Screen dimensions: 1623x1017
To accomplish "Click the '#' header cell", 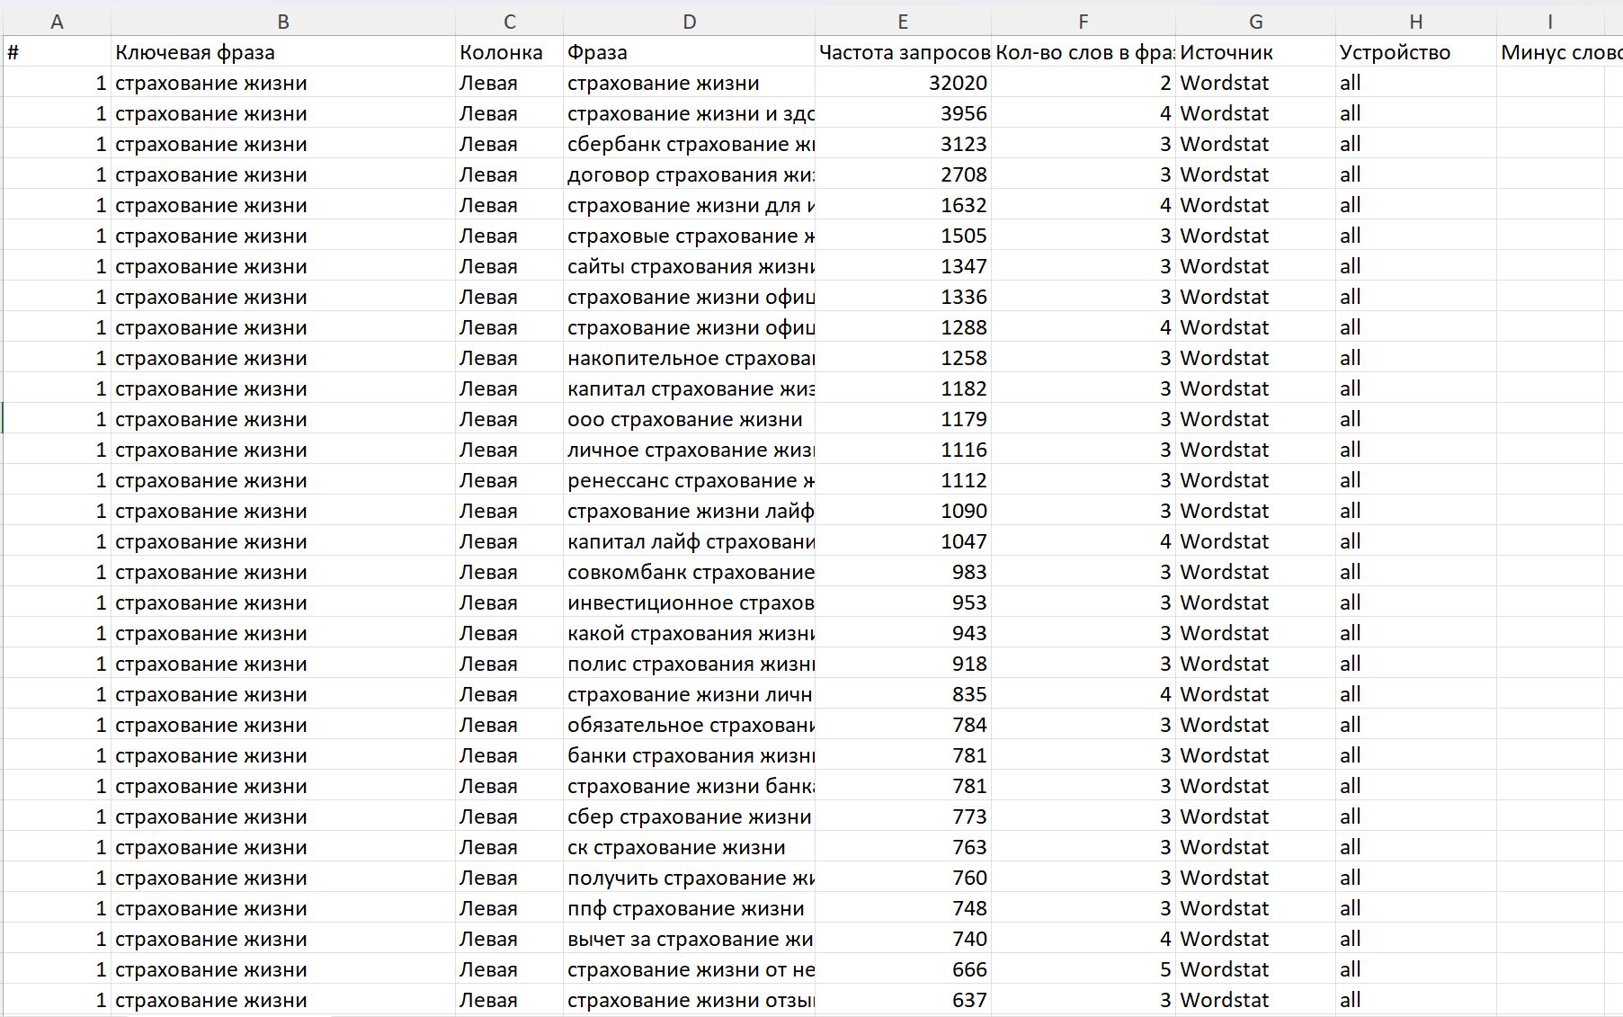I will tap(57, 52).
